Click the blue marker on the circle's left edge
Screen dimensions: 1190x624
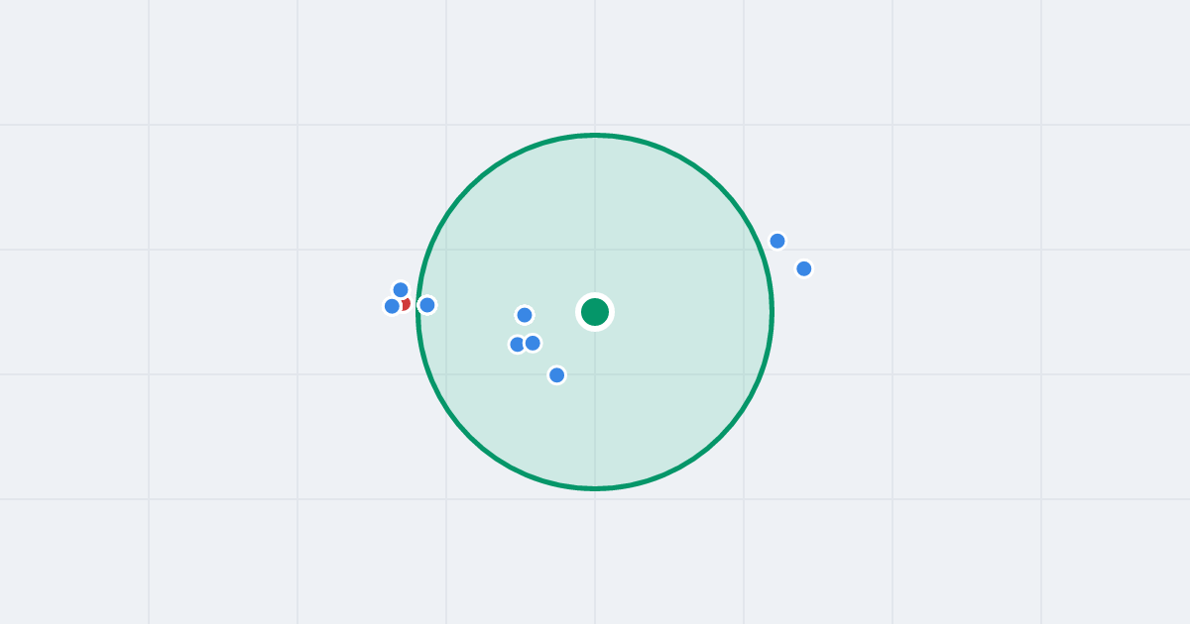[x=427, y=305]
